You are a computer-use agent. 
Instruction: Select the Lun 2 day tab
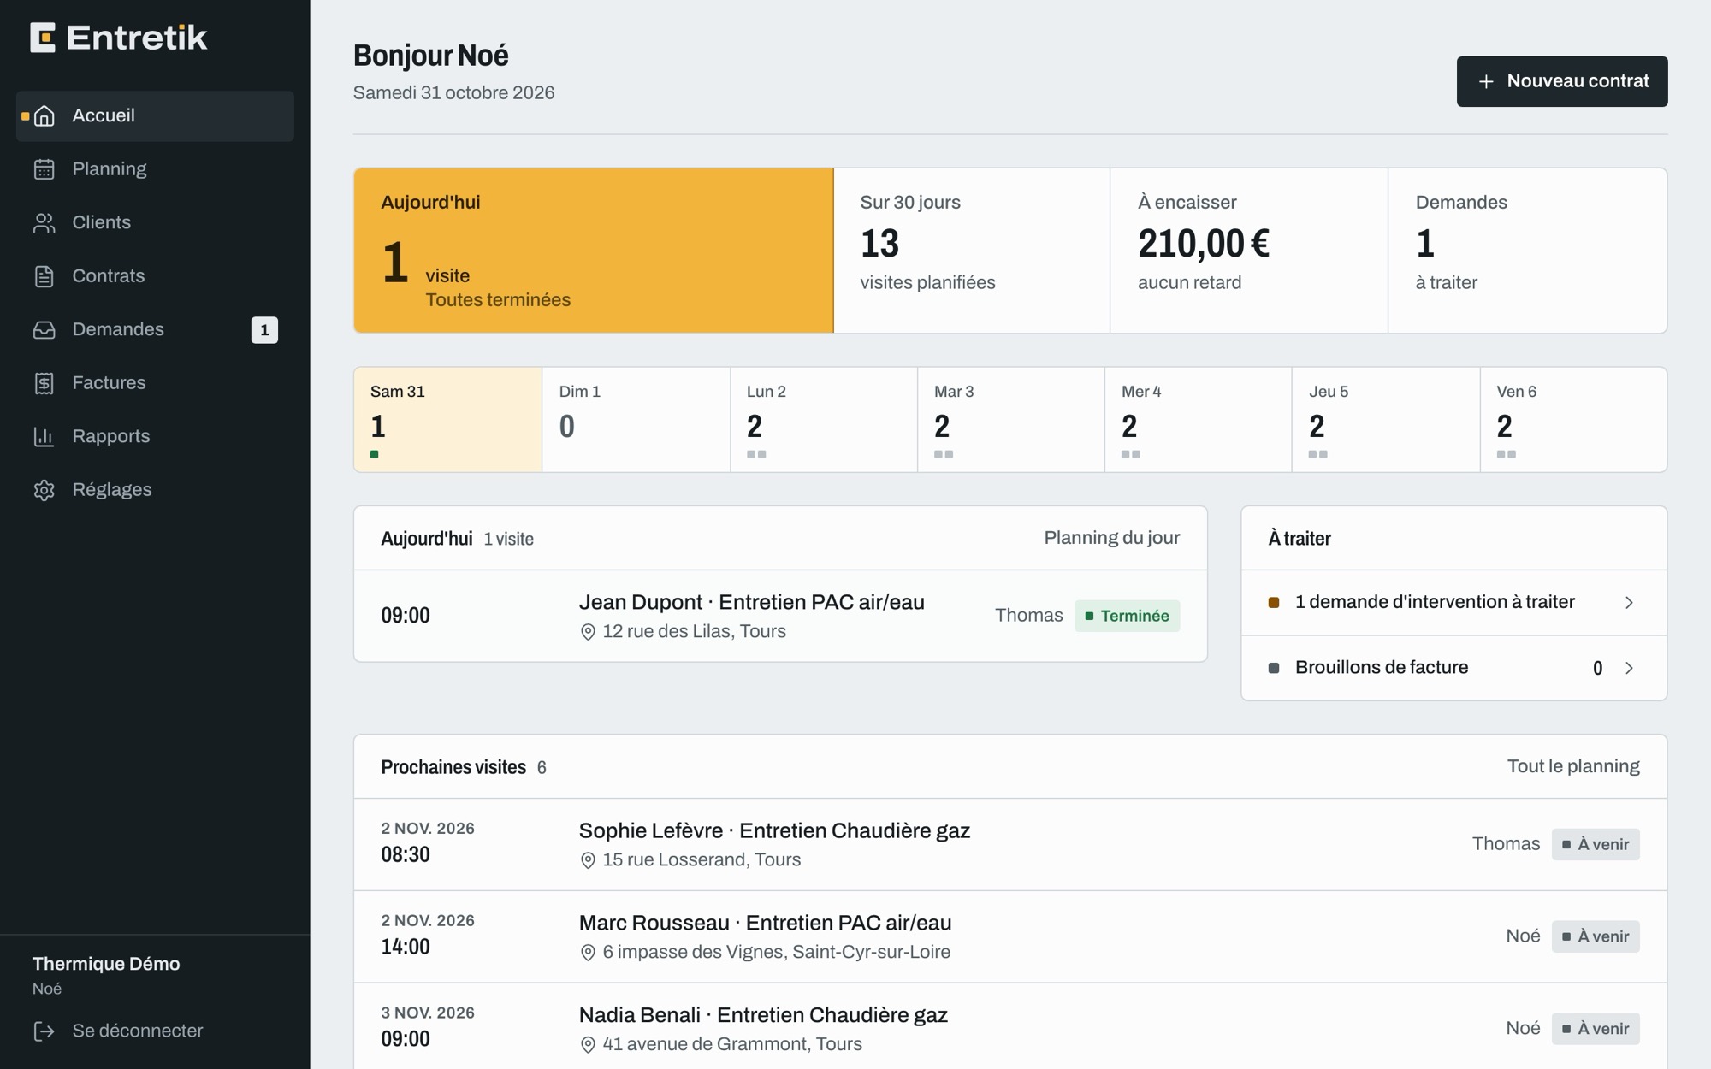point(824,420)
